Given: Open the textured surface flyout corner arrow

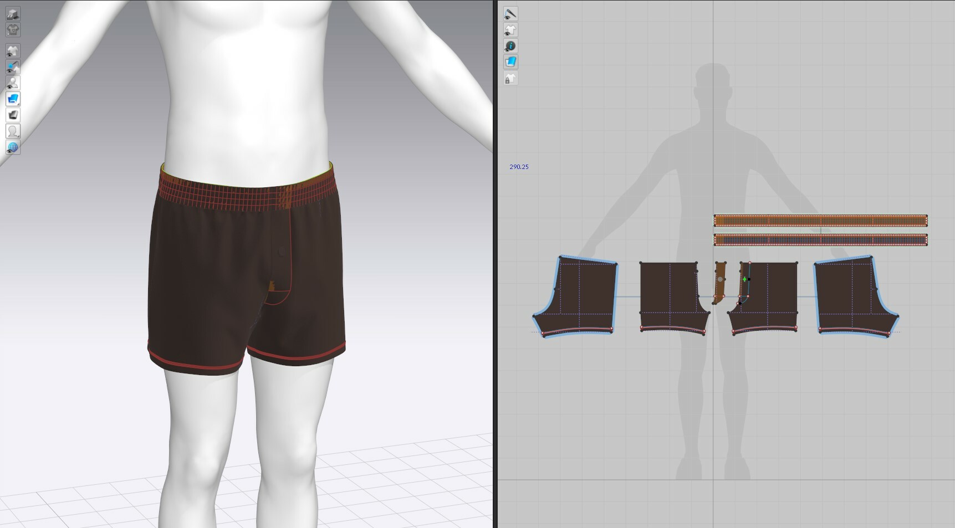Looking at the screenshot, I should pos(17,105).
